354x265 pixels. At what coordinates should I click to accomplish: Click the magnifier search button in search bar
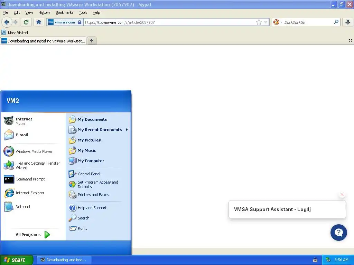(336, 22)
